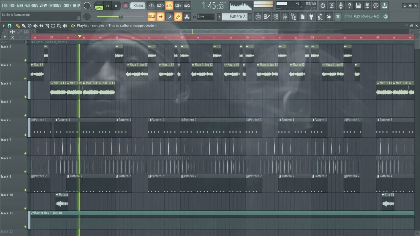Toggle loop recording icon
Image resolution: width=420 pixels, height=236 pixels.
pyautogui.click(x=187, y=6)
